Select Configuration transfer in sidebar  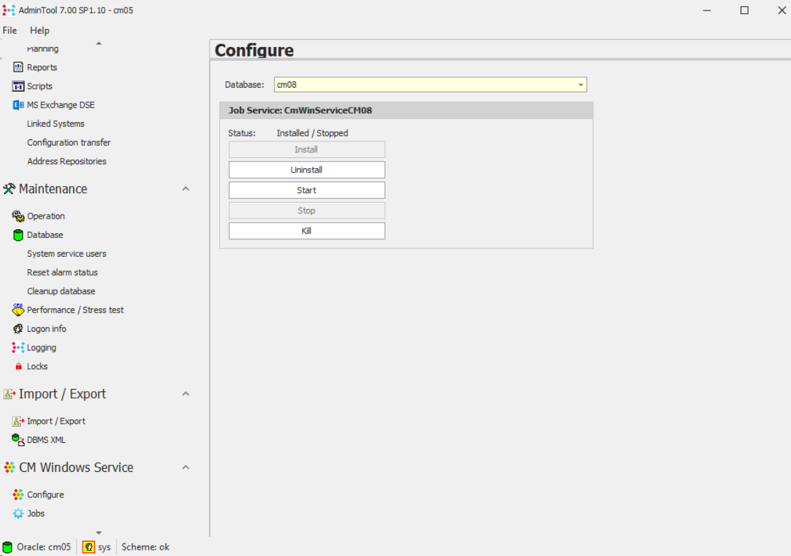[68, 142]
